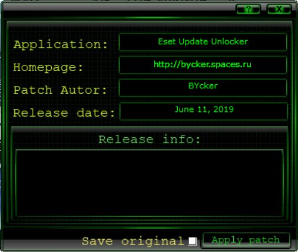Click the Patch Autor: label
298x252 pixels.
tap(60, 90)
